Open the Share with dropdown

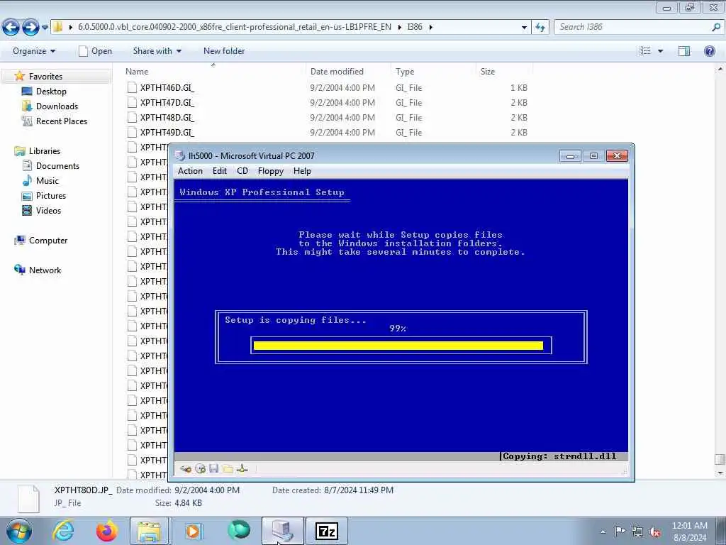157,51
